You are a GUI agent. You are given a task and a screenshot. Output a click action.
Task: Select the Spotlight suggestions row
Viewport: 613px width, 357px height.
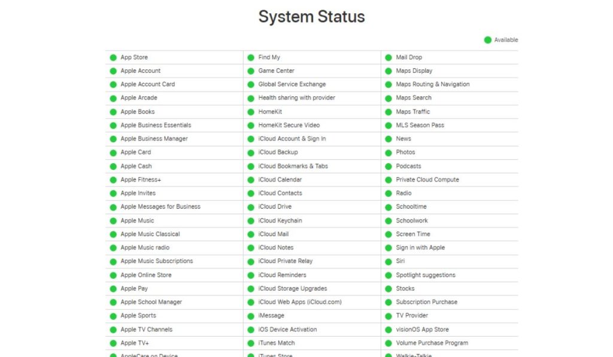click(x=450, y=275)
